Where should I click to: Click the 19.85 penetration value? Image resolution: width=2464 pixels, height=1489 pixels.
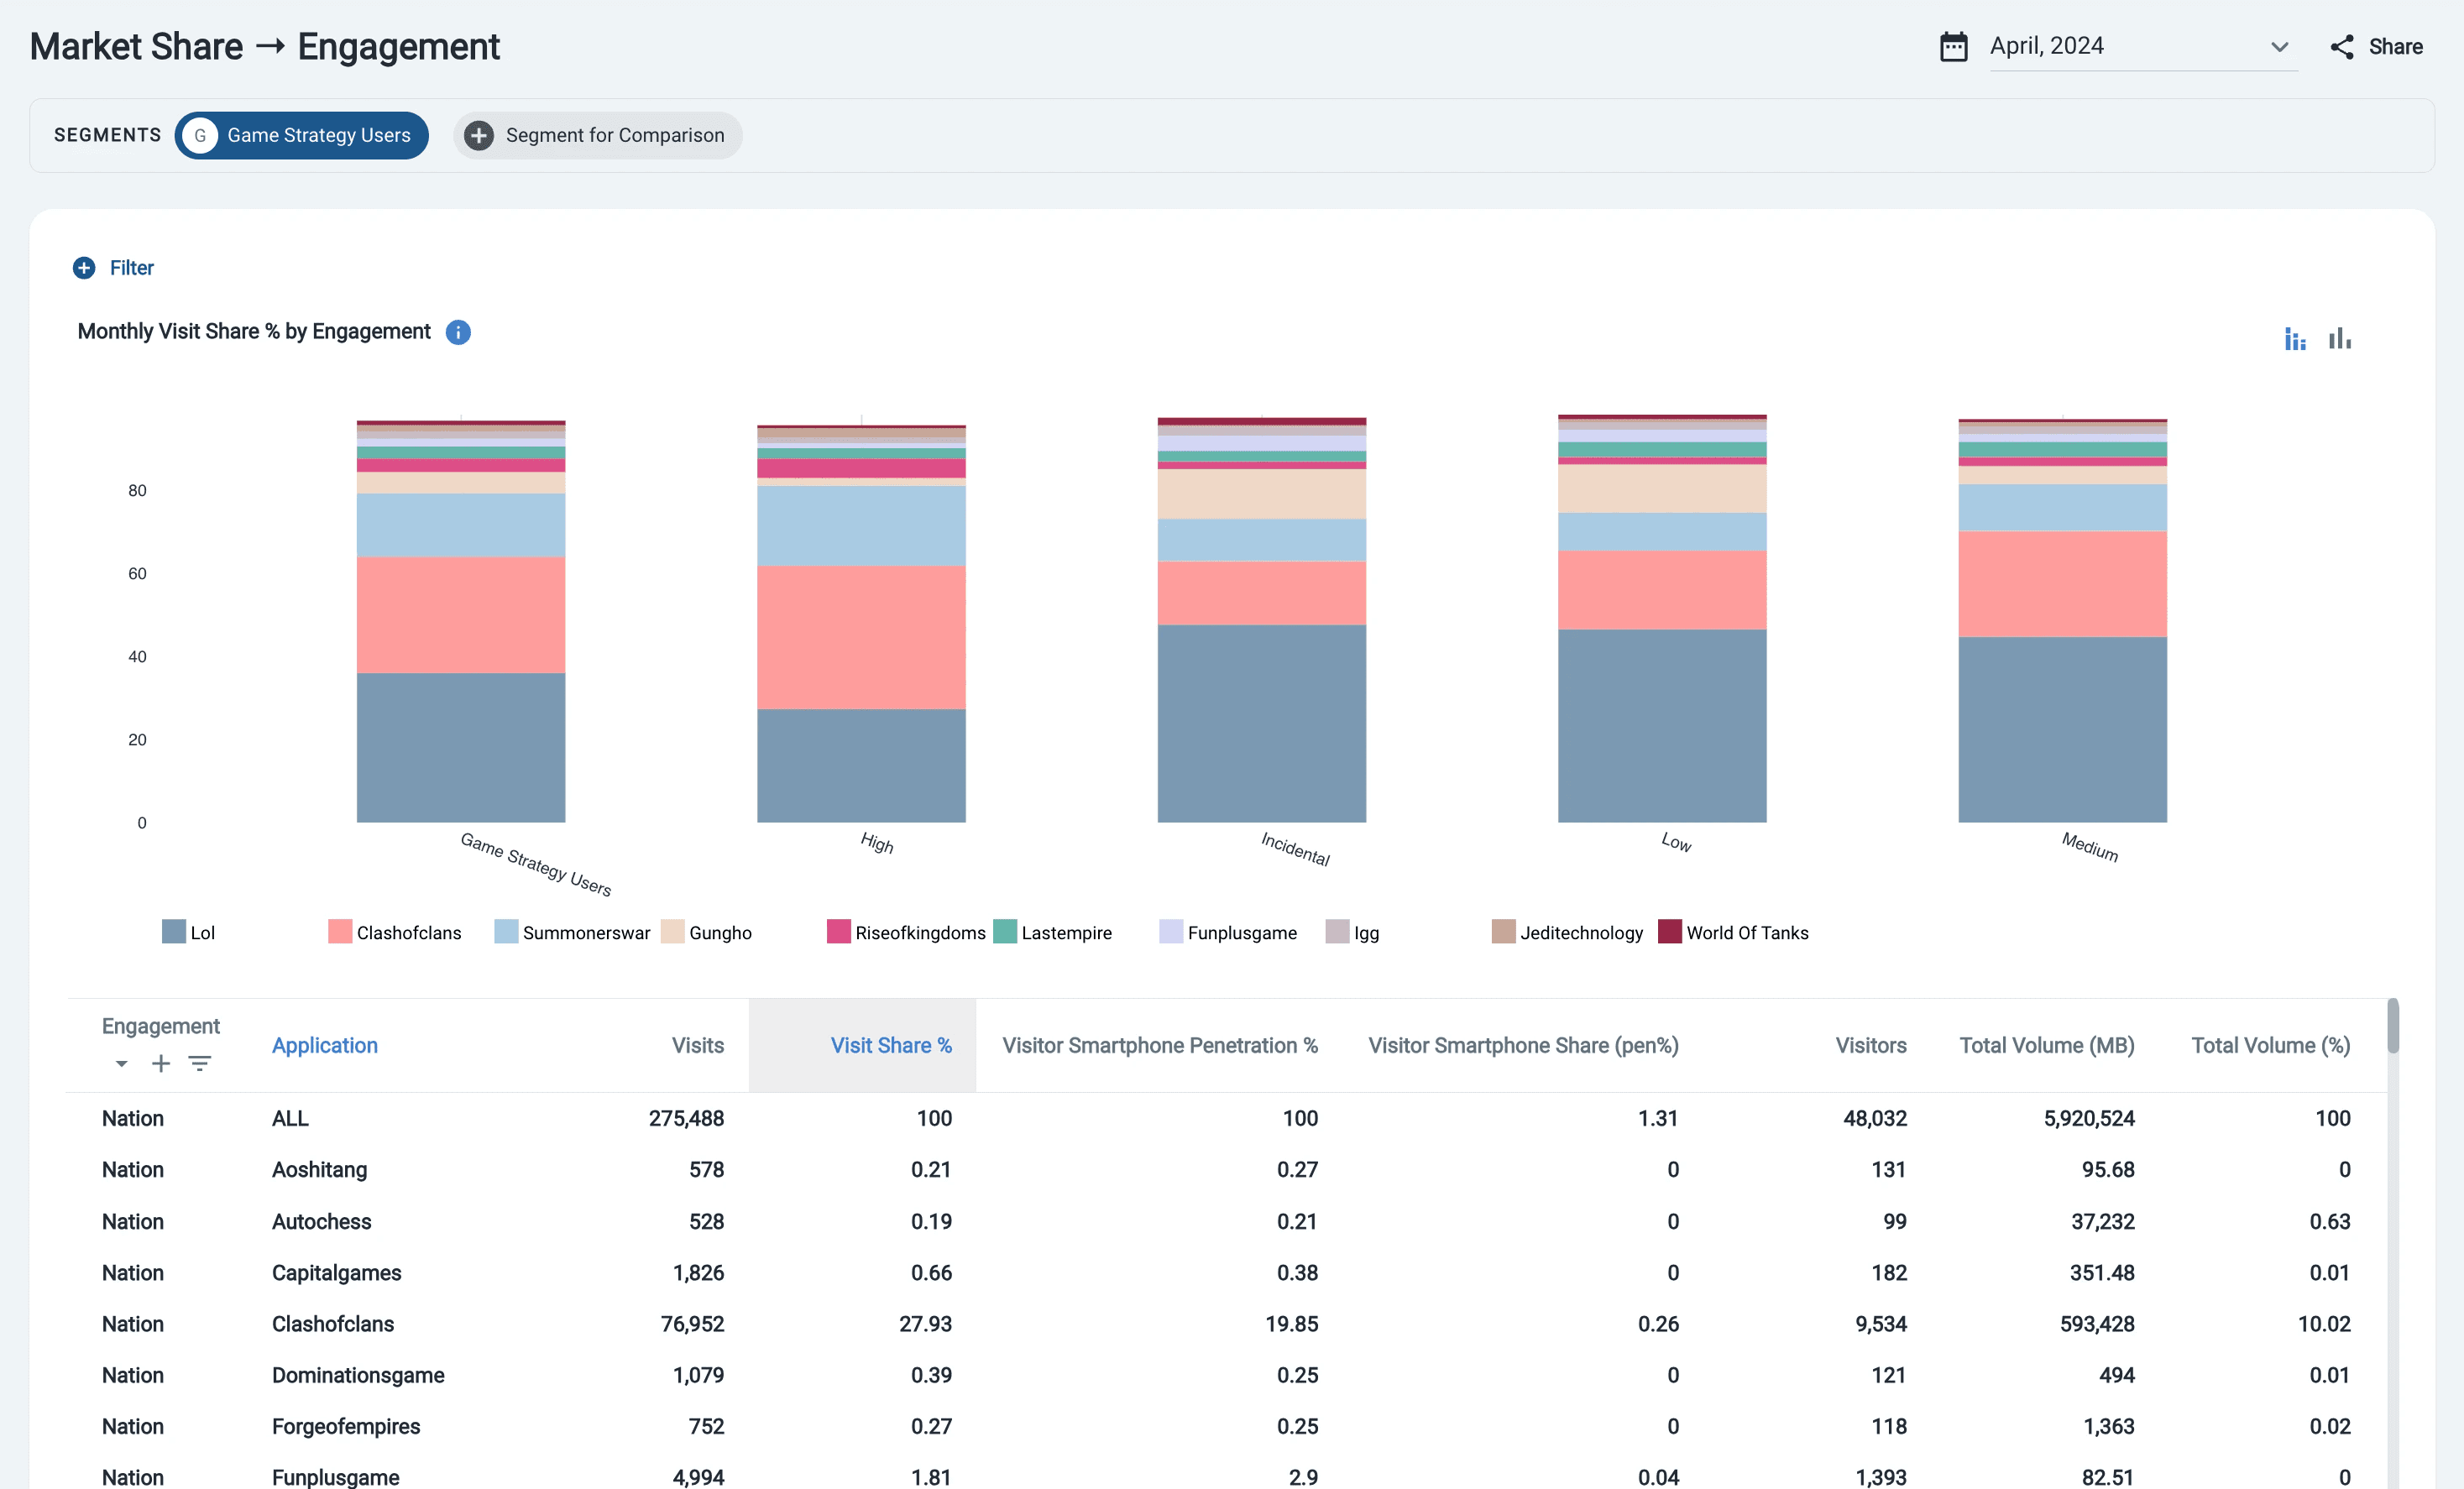(1292, 1324)
